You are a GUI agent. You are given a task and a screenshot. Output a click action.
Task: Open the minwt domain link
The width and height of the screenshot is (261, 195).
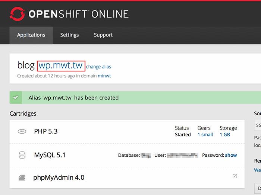[104, 76]
